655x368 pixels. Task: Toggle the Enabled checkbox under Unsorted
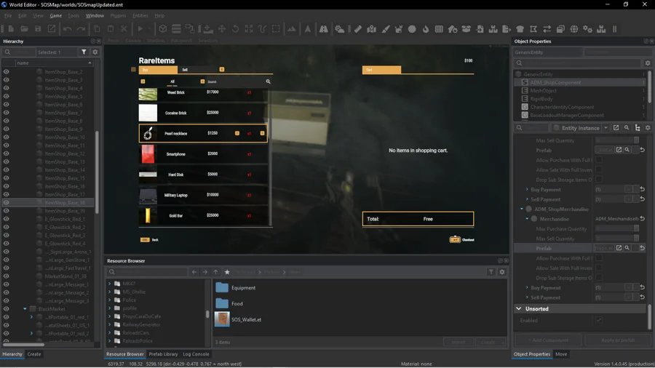tap(599, 320)
